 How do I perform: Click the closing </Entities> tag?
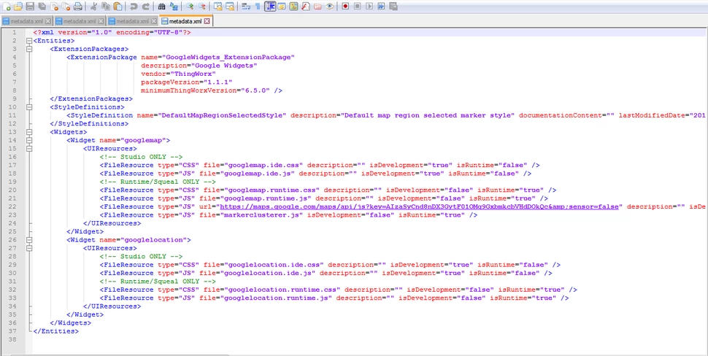(56, 331)
